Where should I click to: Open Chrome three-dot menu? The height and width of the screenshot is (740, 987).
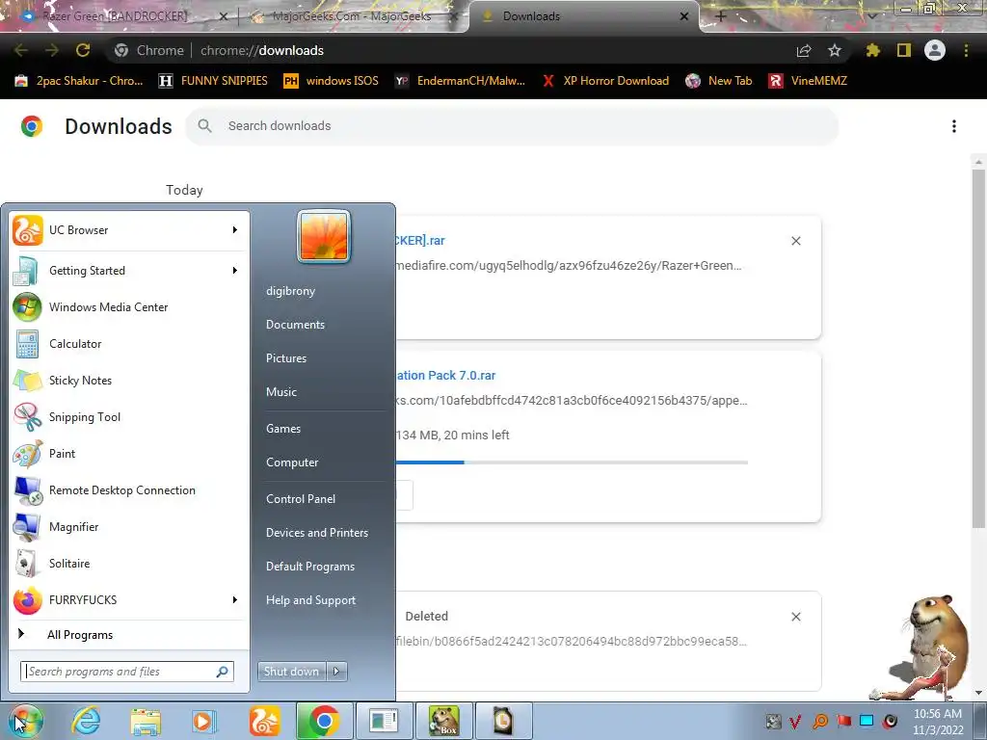(x=966, y=50)
